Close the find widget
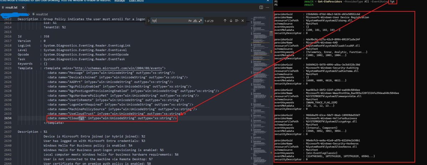The width and height of the screenshot is (427, 165). click(243, 21)
